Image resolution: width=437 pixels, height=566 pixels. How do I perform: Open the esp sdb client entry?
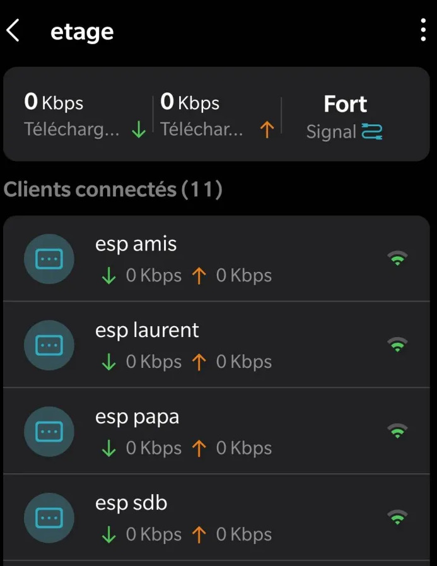pyautogui.click(x=216, y=517)
